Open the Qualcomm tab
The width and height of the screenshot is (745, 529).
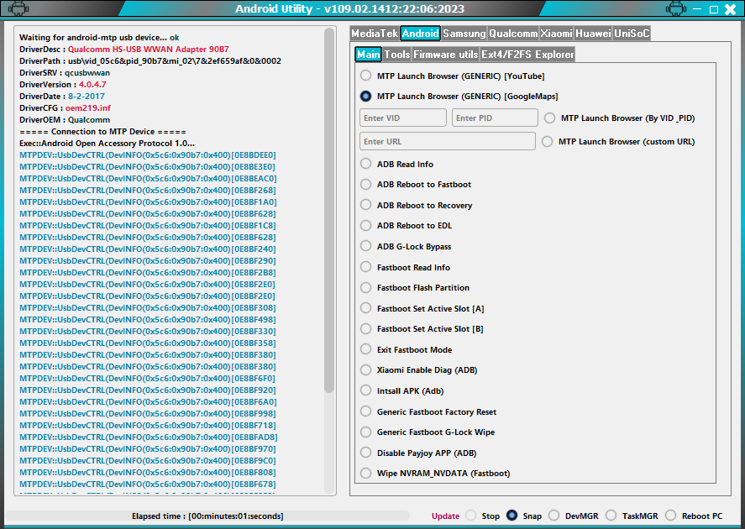513,34
